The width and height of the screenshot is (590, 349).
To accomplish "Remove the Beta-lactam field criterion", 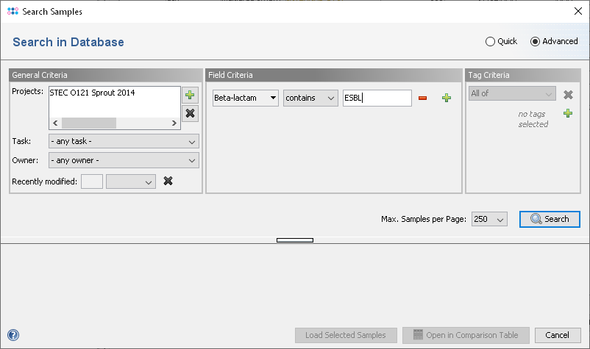I will pyautogui.click(x=422, y=98).
